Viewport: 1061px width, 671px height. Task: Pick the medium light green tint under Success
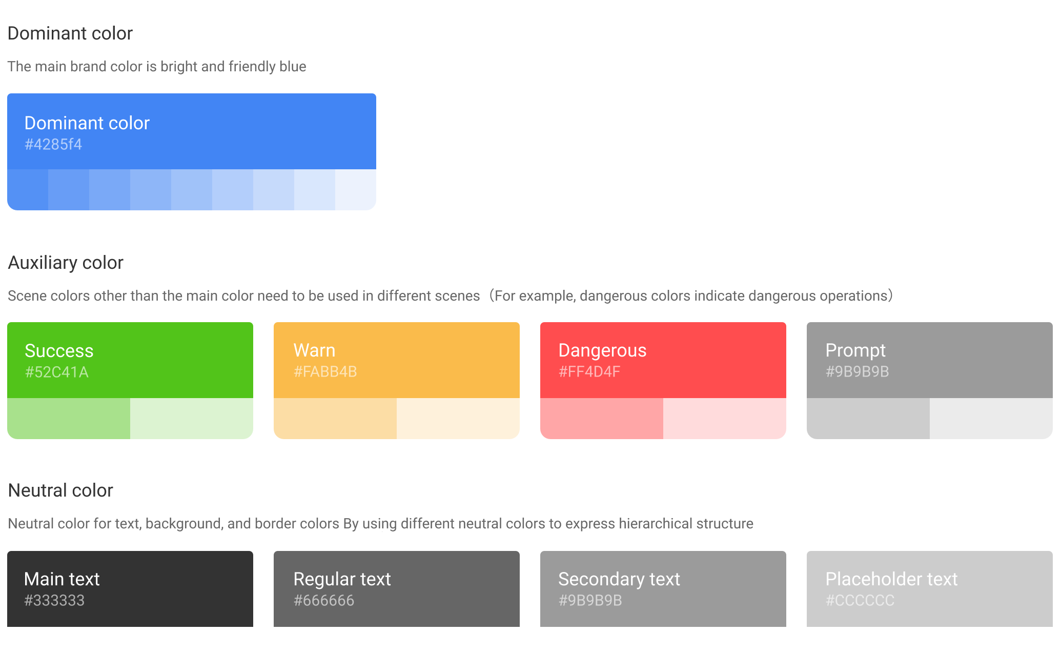pyautogui.click(x=69, y=419)
